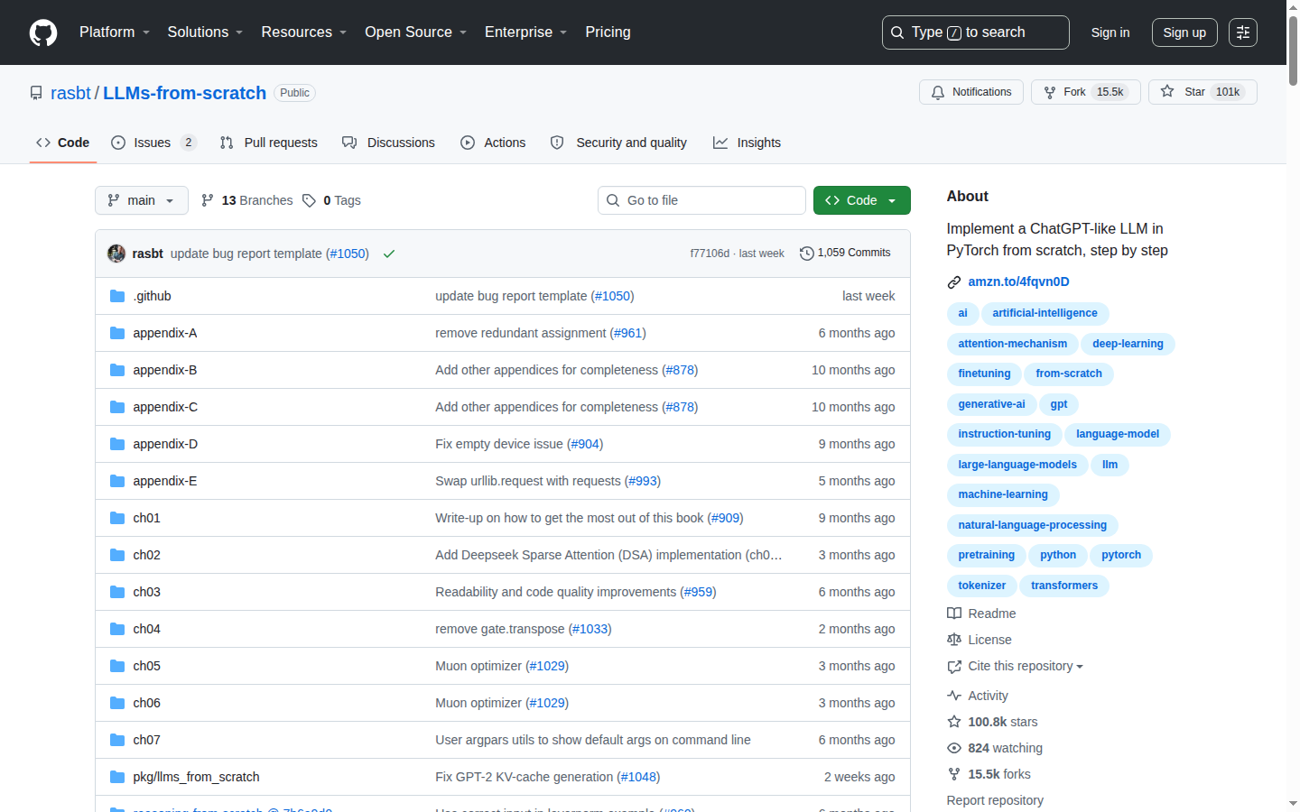Click the green check status icon
This screenshot has width=1300, height=812.
(389, 254)
